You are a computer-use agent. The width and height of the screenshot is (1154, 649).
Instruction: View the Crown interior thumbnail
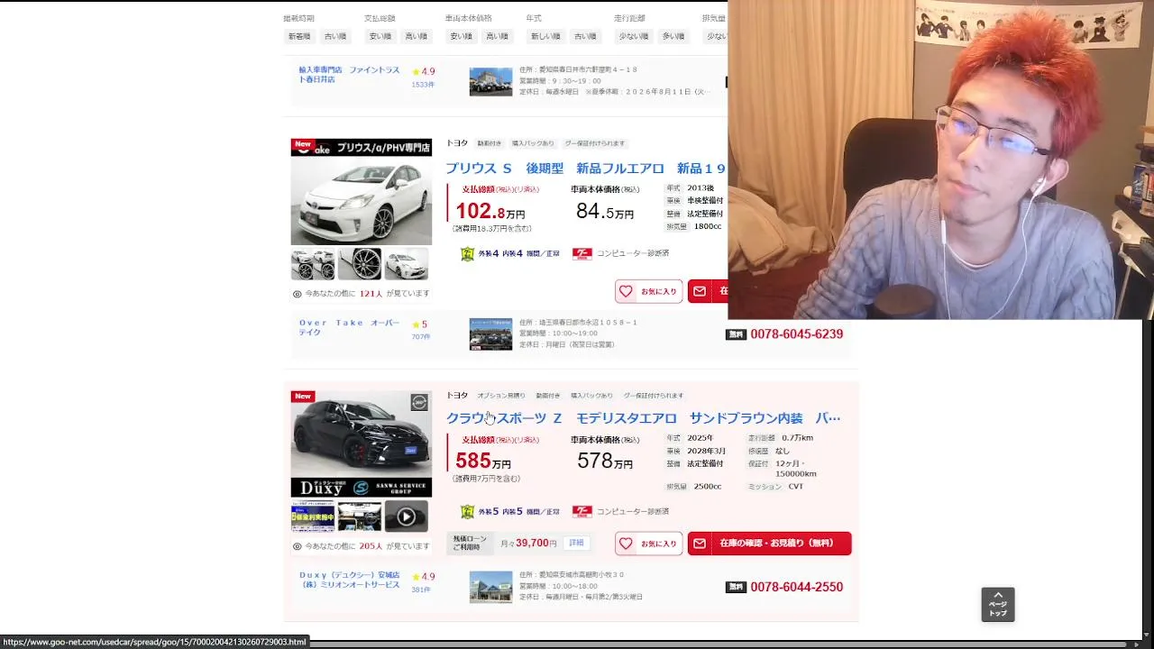(x=360, y=516)
